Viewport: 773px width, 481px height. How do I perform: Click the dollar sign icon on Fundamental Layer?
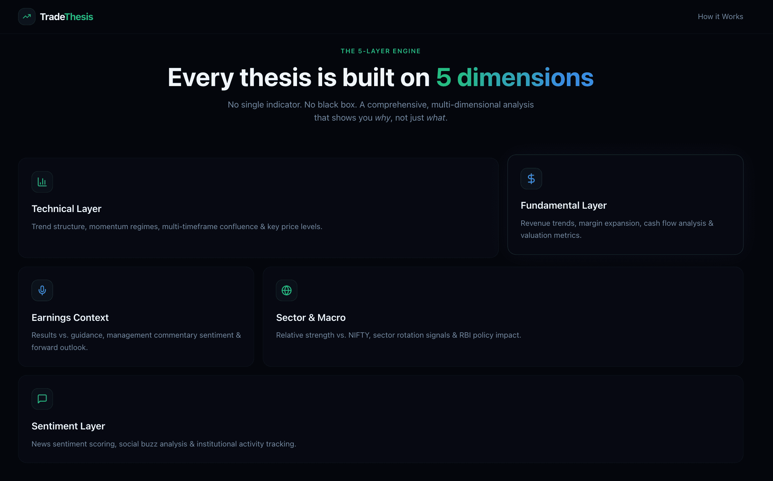pyautogui.click(x=531, y=178)
